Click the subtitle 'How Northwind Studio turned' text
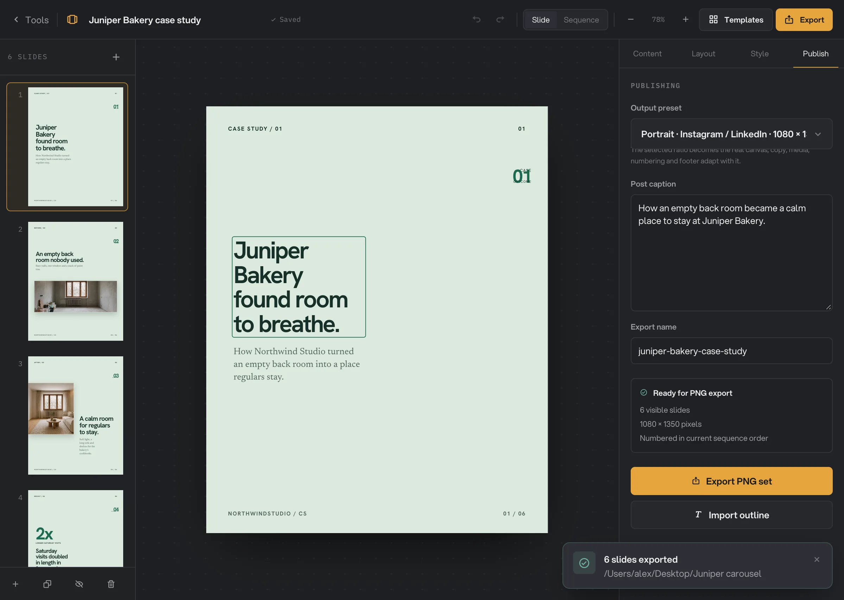 click(x=296, y=364)
